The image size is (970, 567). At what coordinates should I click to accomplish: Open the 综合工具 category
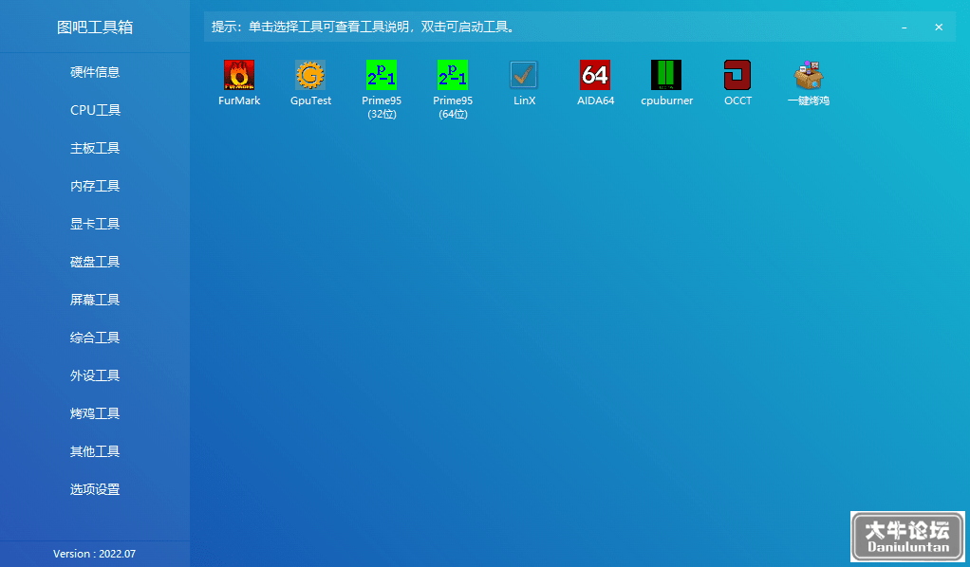[95, 338]
